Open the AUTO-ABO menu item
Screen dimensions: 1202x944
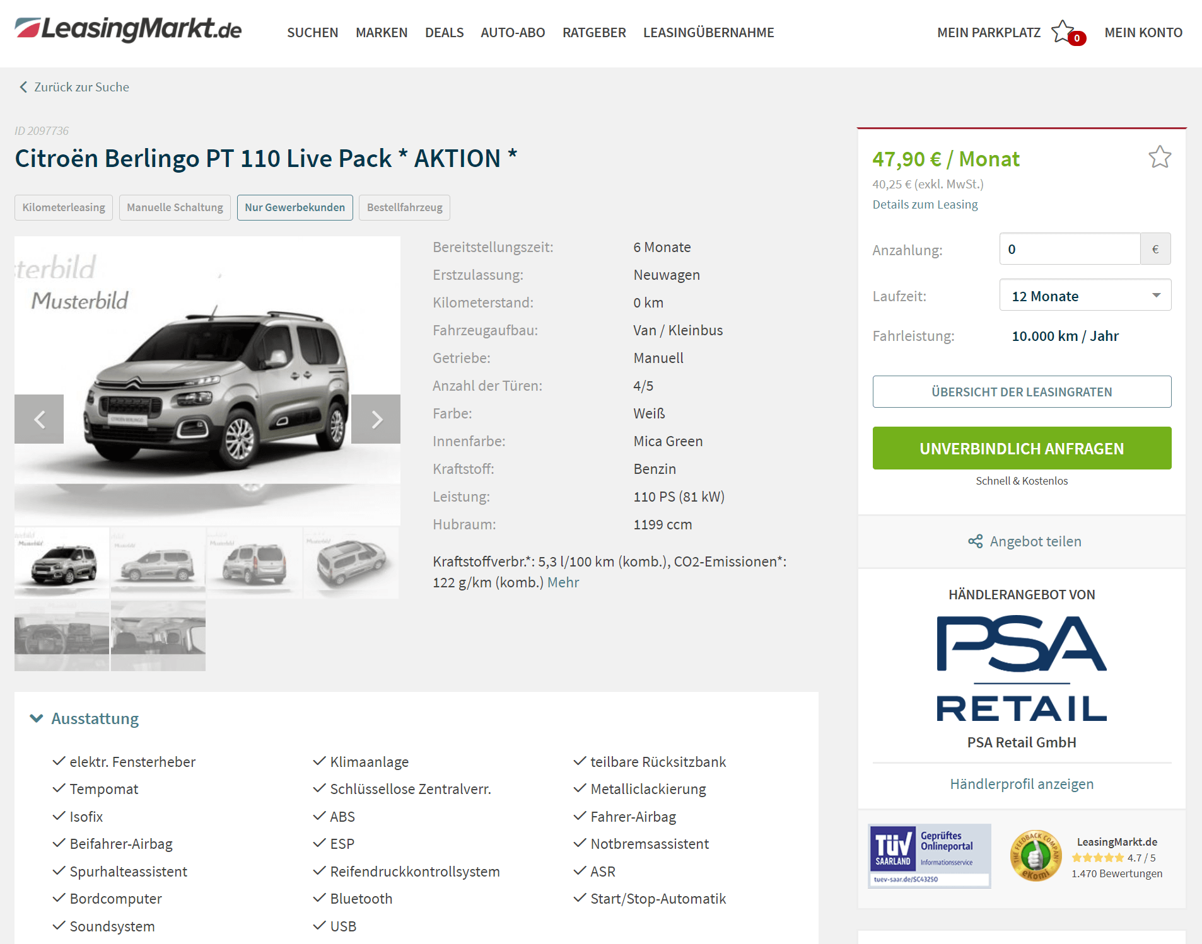(513, 33)
